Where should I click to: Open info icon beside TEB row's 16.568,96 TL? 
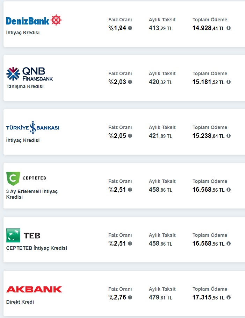229,243
